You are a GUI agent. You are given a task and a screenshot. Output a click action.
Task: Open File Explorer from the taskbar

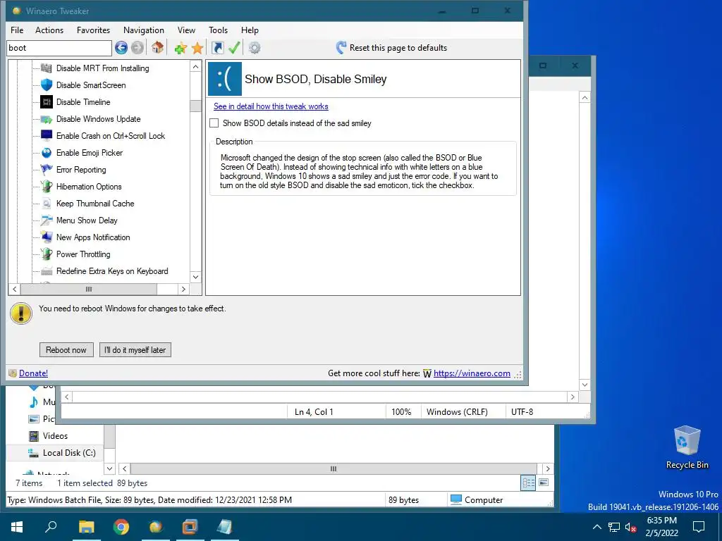(x=86, y=527)
